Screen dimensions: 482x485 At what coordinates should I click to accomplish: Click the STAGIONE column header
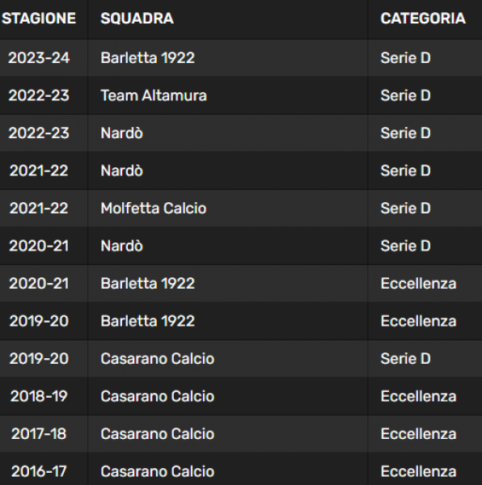click(39, 19)
